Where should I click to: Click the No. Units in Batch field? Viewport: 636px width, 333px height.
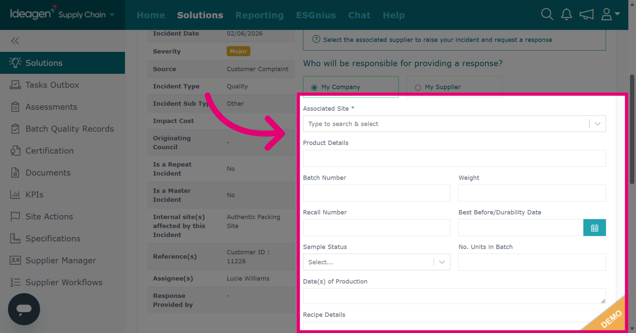point(532,262)
